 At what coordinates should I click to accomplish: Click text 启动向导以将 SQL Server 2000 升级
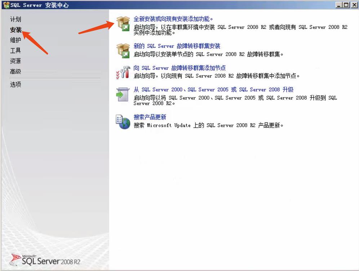235,101
